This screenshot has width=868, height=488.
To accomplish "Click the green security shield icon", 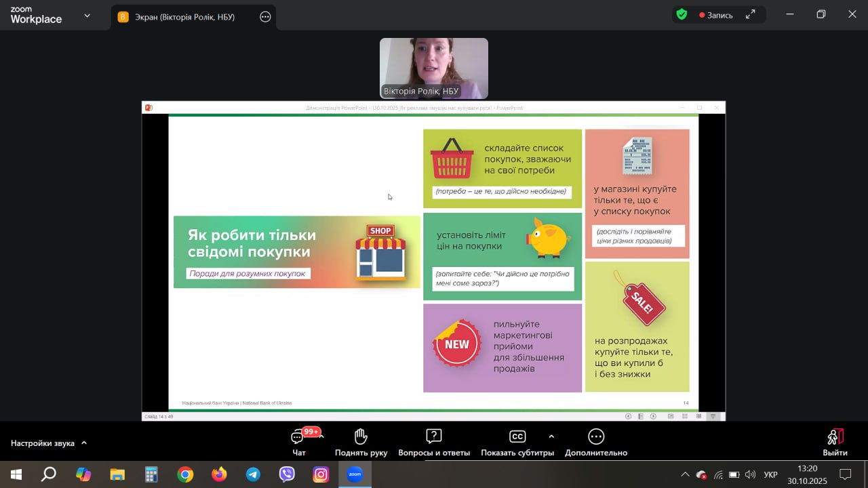I will (x=682, y=14).
